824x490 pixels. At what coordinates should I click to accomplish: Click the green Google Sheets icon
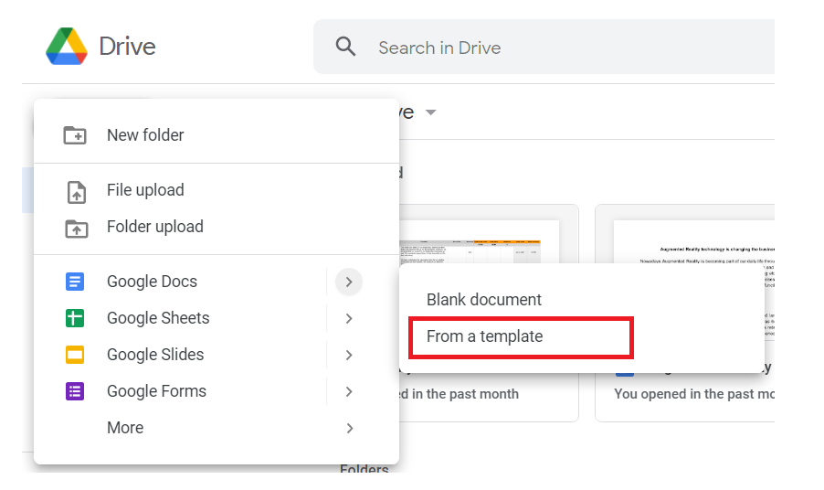coord(75,318)
